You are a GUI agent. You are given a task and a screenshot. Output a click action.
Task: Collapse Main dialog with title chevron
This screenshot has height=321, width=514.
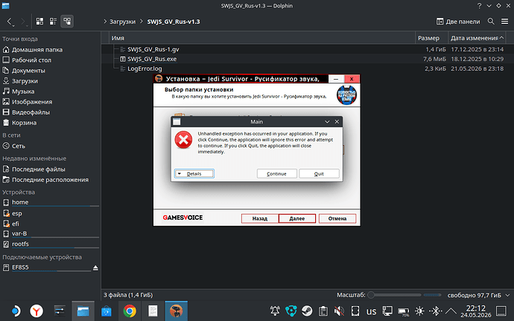pyautogui.click(x=327, y=121)
